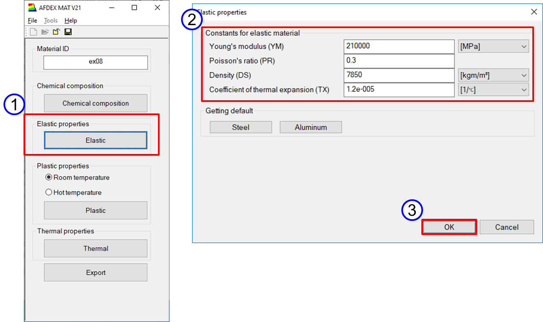Close the Elastic properties dialog with X
Image resolution: width=543 pixels, height=322 pixels.
click(534, 12)
